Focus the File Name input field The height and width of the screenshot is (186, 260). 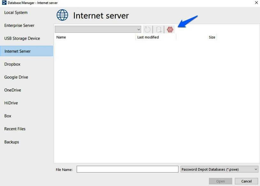click(x=127, y=169)
